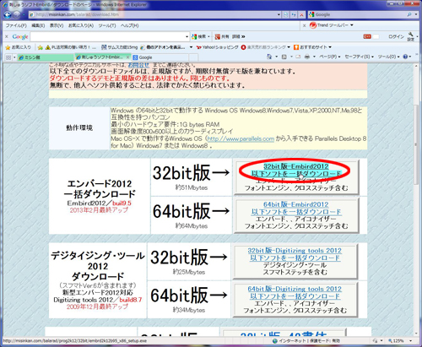Click the お気に入り favorites star button

(x=19, y=47)
